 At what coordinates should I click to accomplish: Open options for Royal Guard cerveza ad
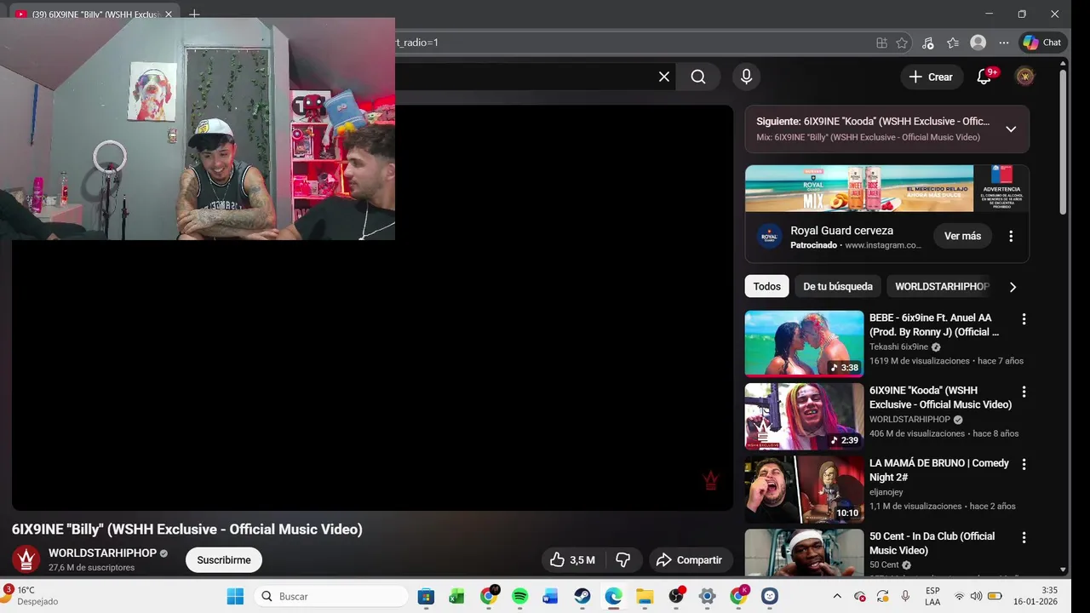click(1011, 236)
